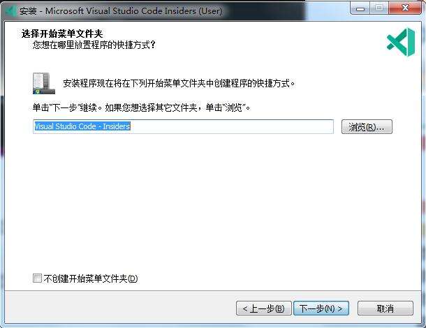Click the 不创建开始菜单文件夹(D) label text
426x328 pixels.
pos(91,278)
